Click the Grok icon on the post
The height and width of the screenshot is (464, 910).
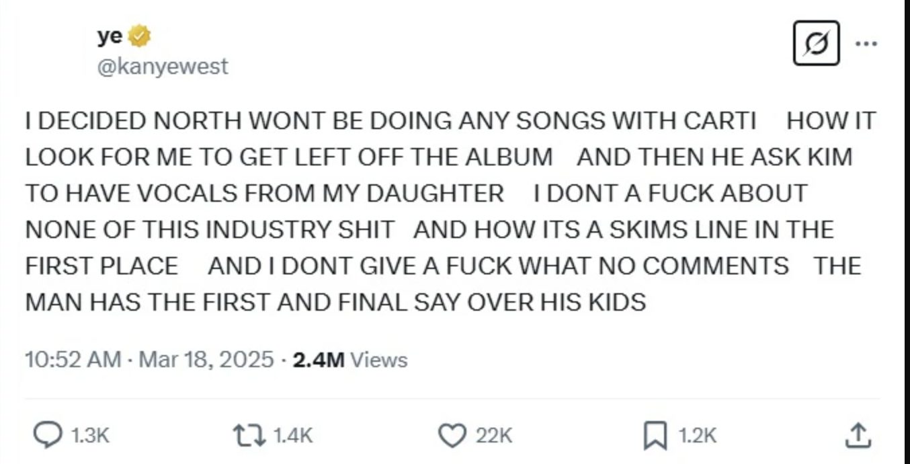pos(817,44)
